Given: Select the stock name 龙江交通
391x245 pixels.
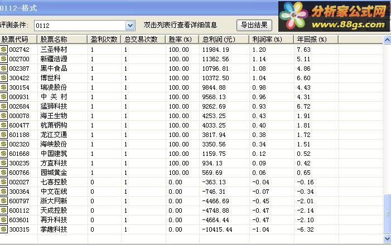Looking at the screenshot, I should 54,134.
